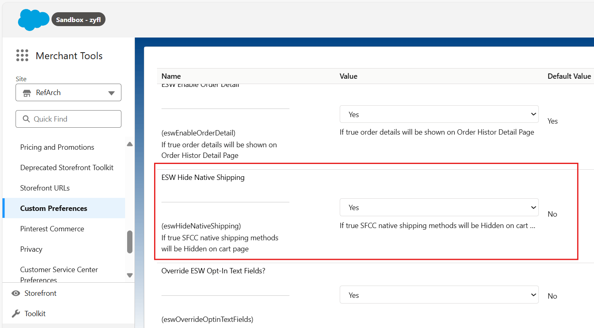Screen dimensions: 594x328
Task: Open Pricing and Promotions menu item
Action: click(57, 147)
